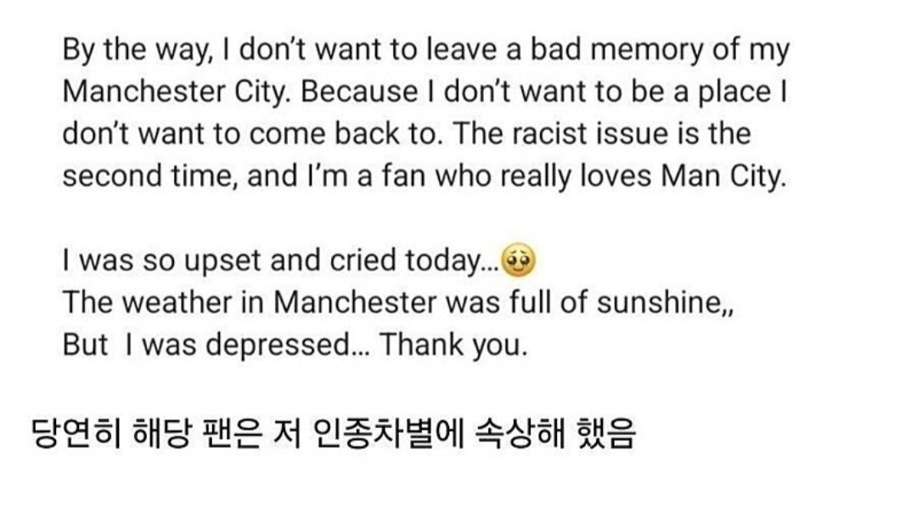The width and height of the screenshot is (917, 513).
Task: Click the pleading face emoji after "today..."
Action: click(520, 261)
